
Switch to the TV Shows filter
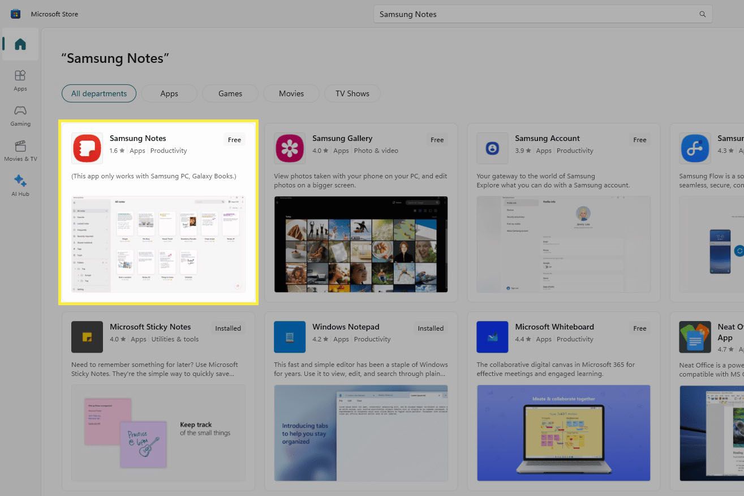point(352,93)
